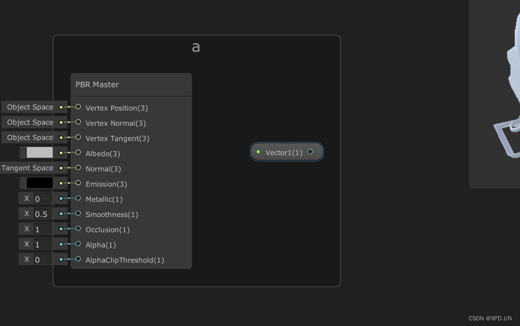Open the Tangent Space dropdown for Normal
This screenshot has width=520, height=326.
[x=27, y=168]
